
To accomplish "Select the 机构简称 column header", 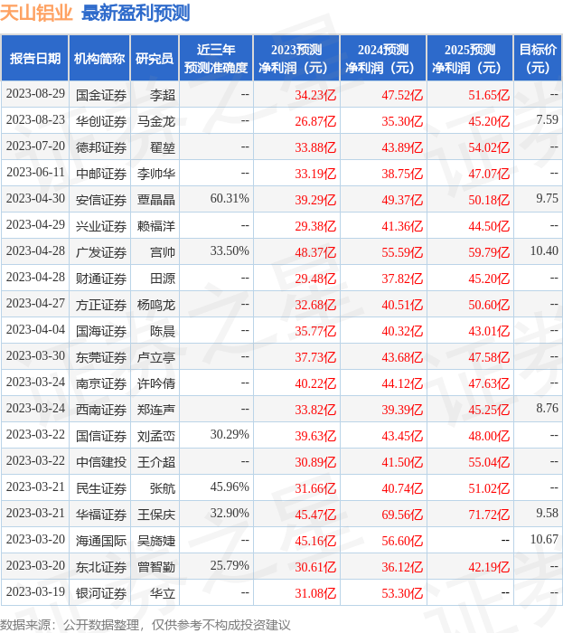I will (99, 58).
